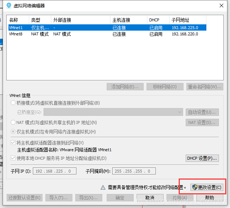The height and width of the screenshot is (208, 230).
Task: Open DHCP 设置(P) dialog
Action: point(202,158)
